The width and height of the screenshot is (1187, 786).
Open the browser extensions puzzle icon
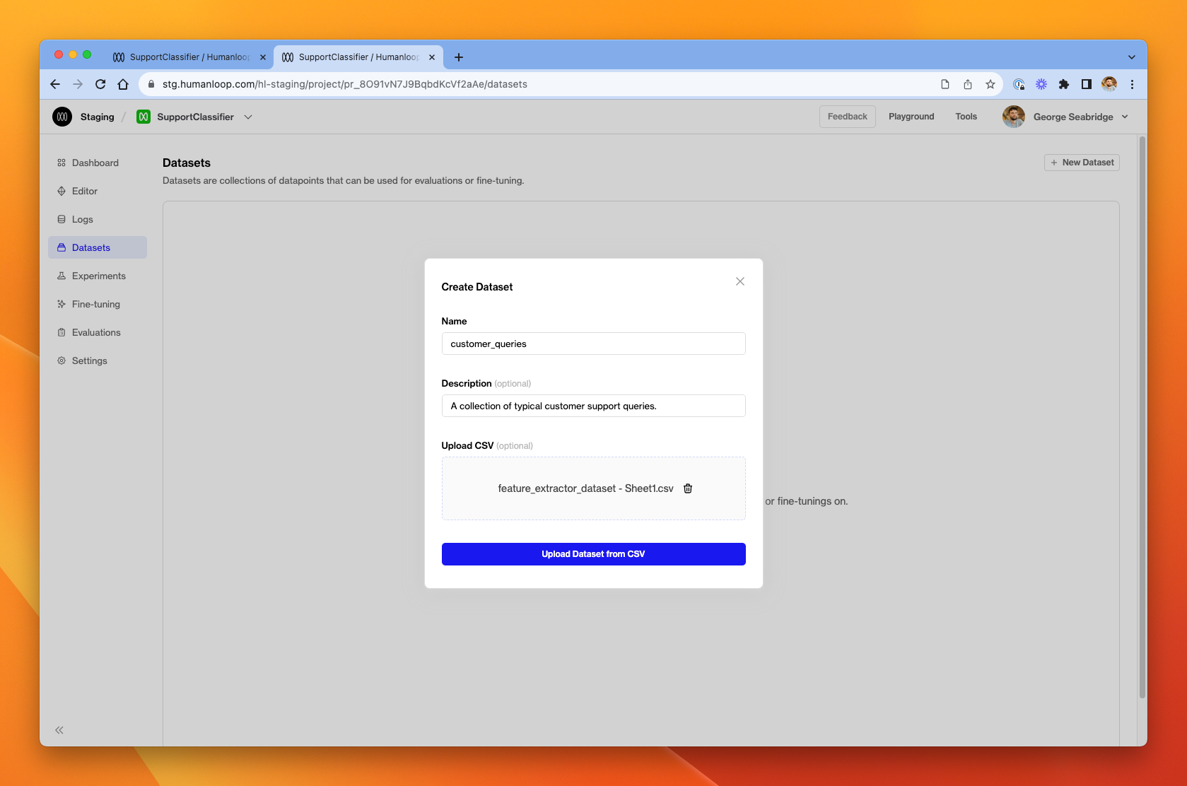point(1064,84)
